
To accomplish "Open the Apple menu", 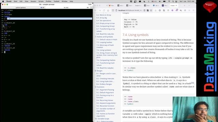I will click(x=3, y=1).
